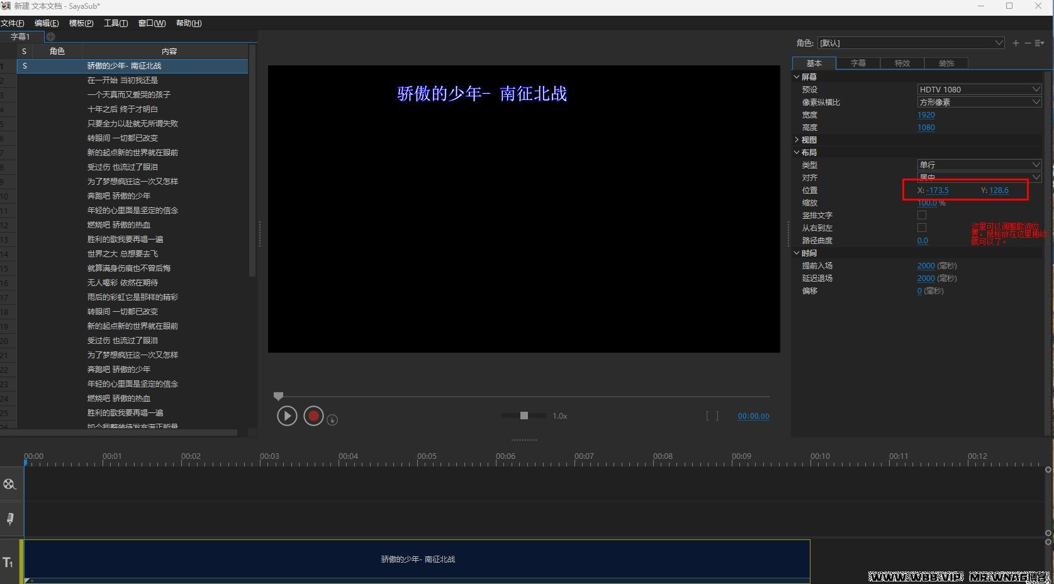Remove the current role with the minus icon
The height and width of the screenshot is (584, 1054).
(1028, 43)
